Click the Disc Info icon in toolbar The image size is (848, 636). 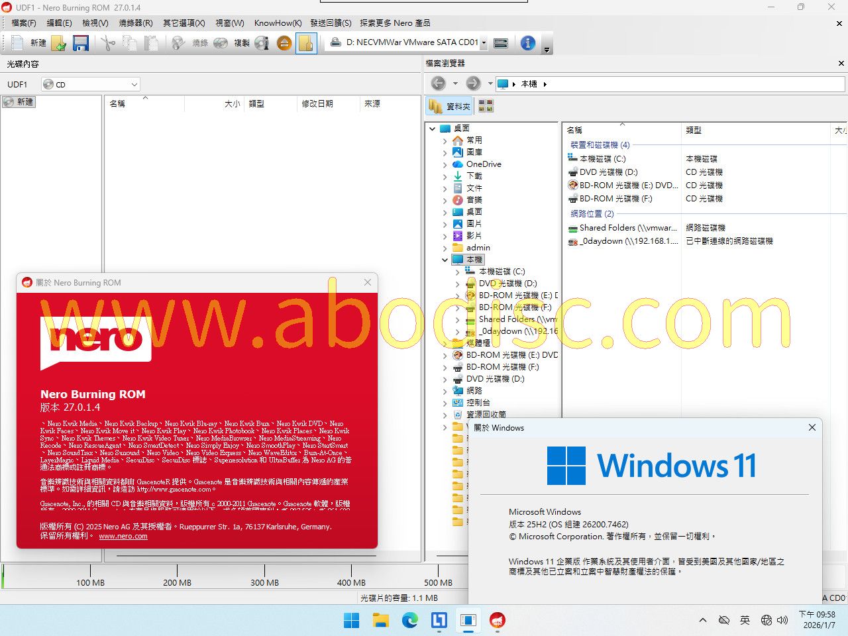point(262,43)
